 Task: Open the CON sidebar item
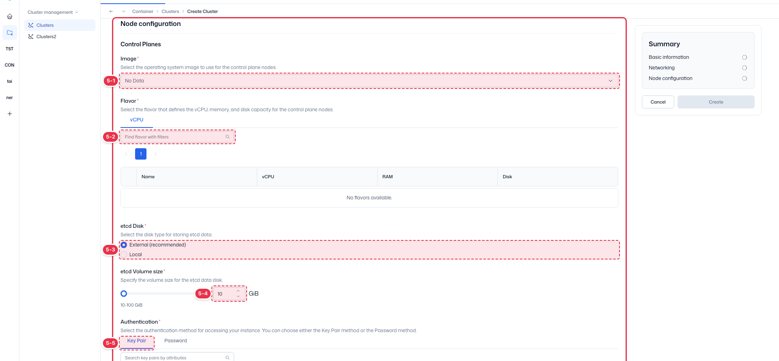(x=10, y=65)
